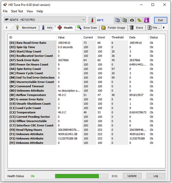Open the options gear icon
Image resolution: width=172 pixels, height=183 pixels.
click(x=139, y=20)
